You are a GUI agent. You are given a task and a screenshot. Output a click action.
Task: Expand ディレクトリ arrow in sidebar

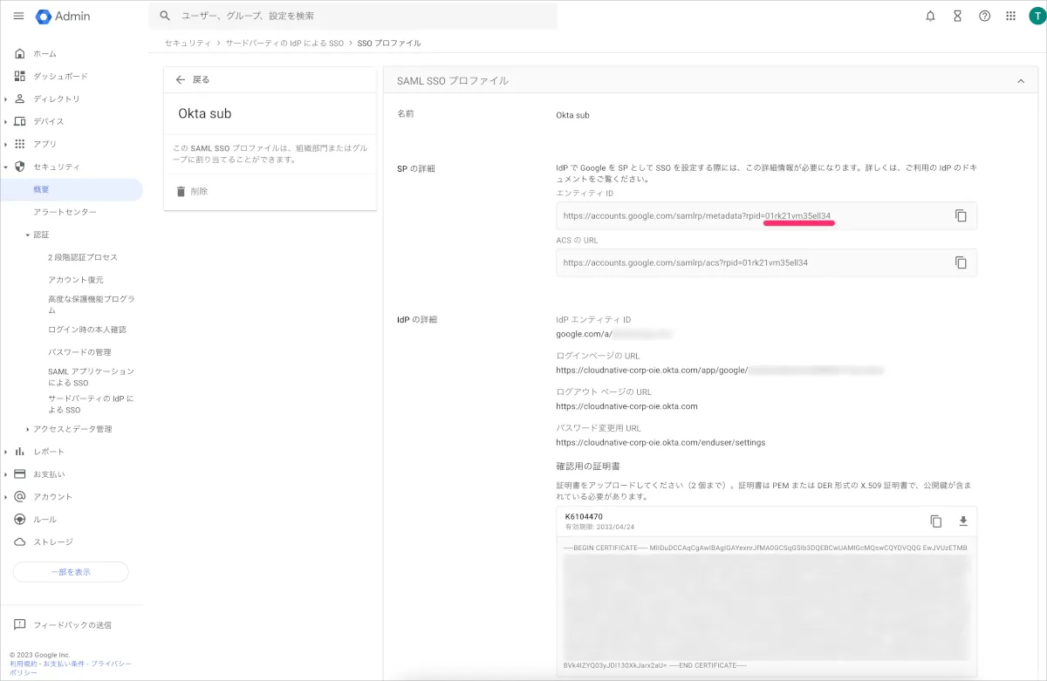click(x=6, y=99)
